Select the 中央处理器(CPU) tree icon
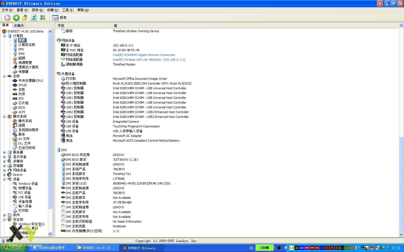Image resolution: width=404 pixels, height=252 pixels. tap(15, 81)
